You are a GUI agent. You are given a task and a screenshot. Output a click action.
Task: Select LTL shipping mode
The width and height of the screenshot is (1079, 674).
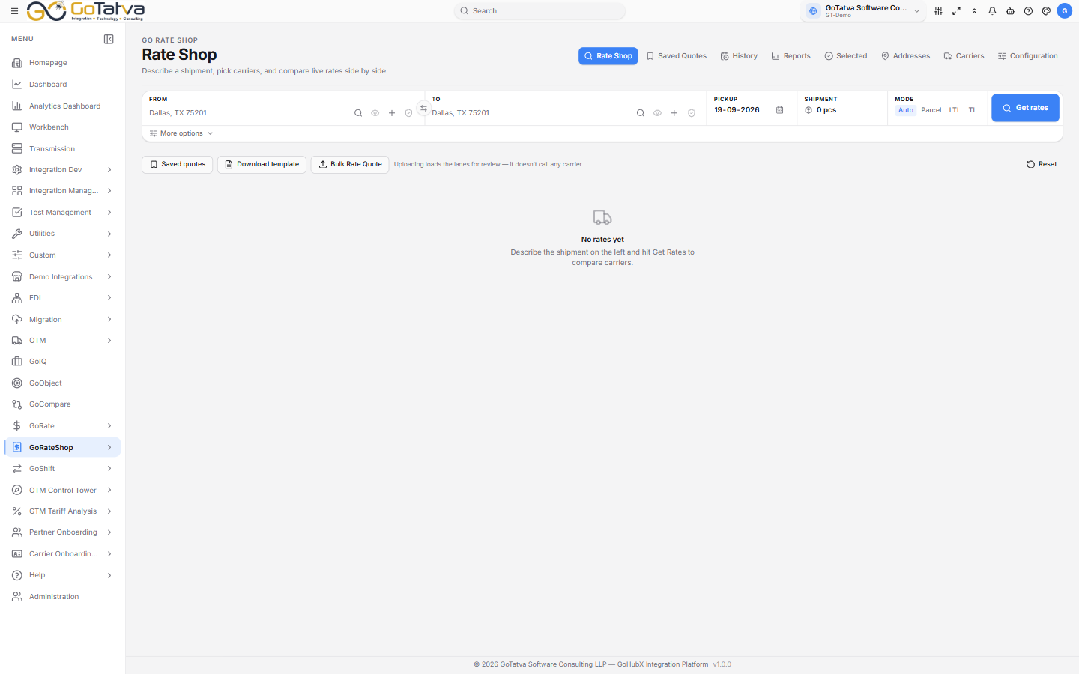tap(955, 110)
